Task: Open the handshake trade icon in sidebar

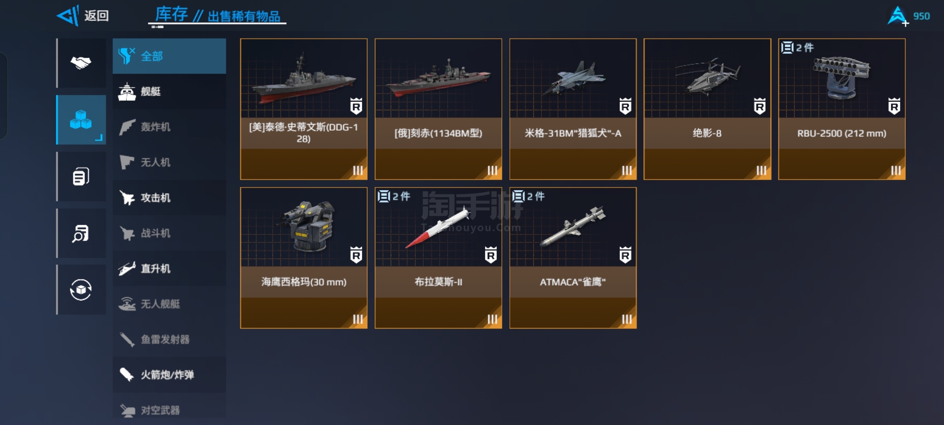Action: (81, 63)
